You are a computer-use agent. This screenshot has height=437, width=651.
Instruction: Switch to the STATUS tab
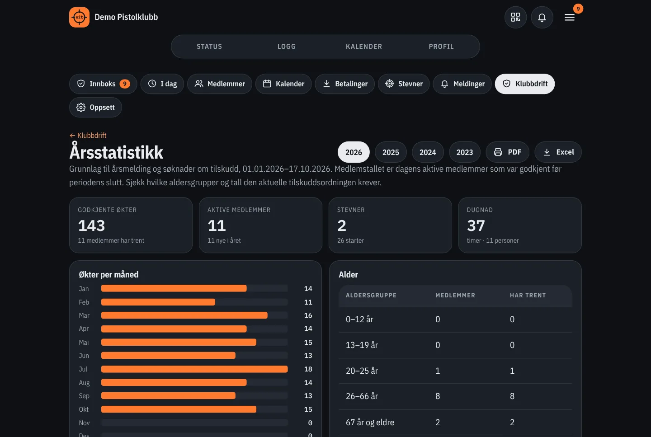point(209,47)
